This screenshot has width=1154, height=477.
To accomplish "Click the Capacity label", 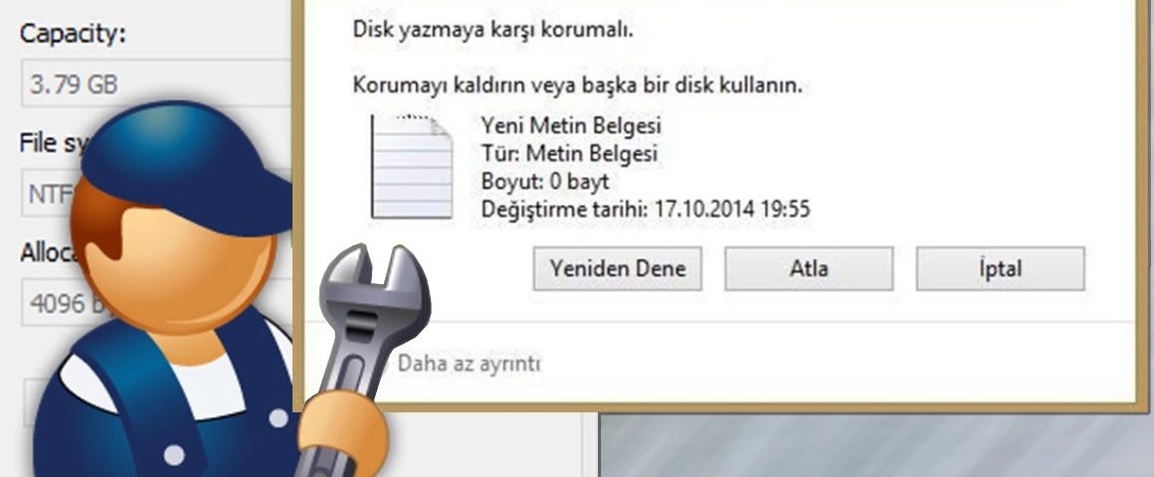I will click(73, 34).
